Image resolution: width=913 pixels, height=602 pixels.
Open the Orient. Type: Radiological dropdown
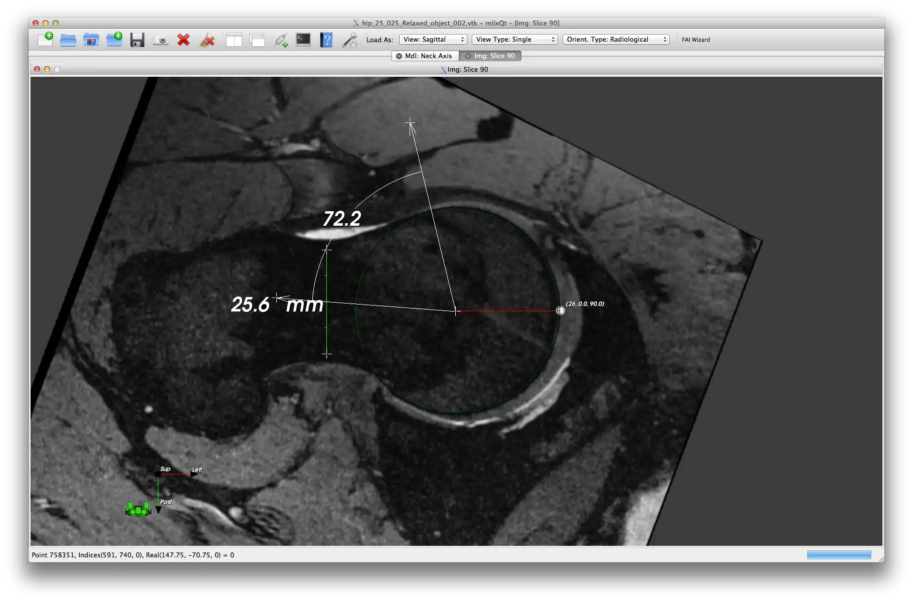(616, 39)
